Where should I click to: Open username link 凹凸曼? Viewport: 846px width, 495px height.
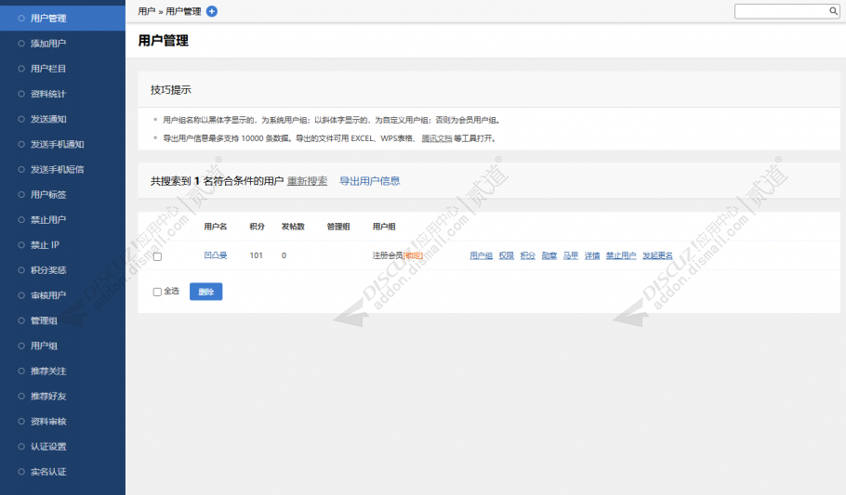click(216, 255)
